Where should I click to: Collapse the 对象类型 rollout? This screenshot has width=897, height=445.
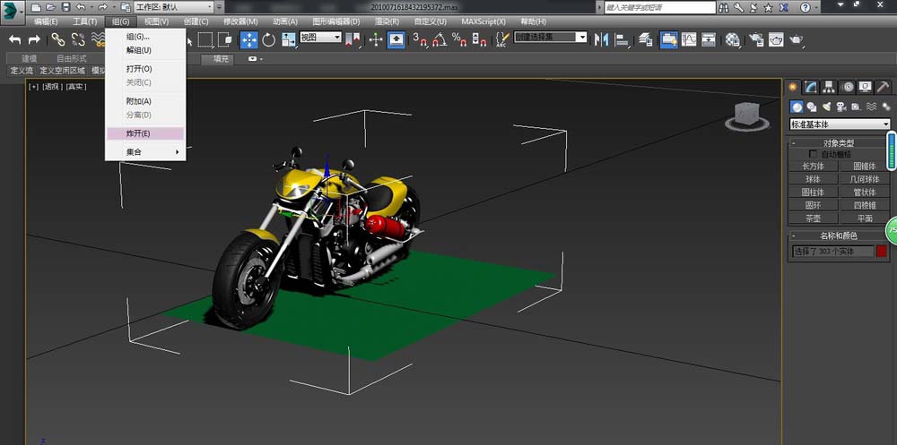tap(839, 142)
